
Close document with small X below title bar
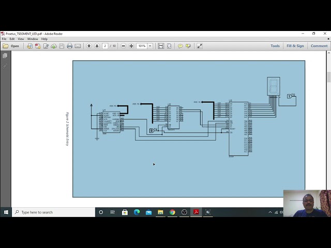point(328,39)
